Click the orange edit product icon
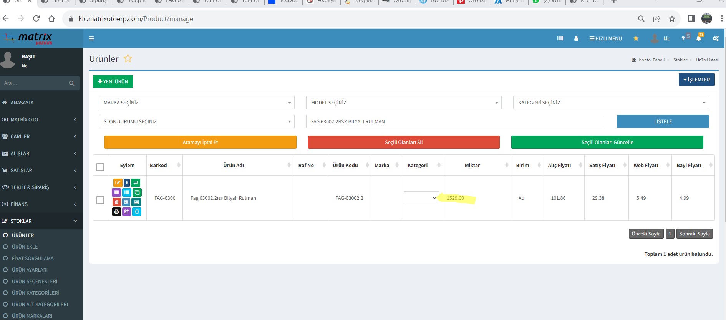Image resolution: width=726 pixels, height=320 pixels. pos(117,183)
